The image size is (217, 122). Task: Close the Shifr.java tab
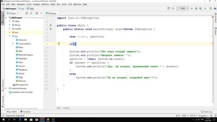pos(58,13)
